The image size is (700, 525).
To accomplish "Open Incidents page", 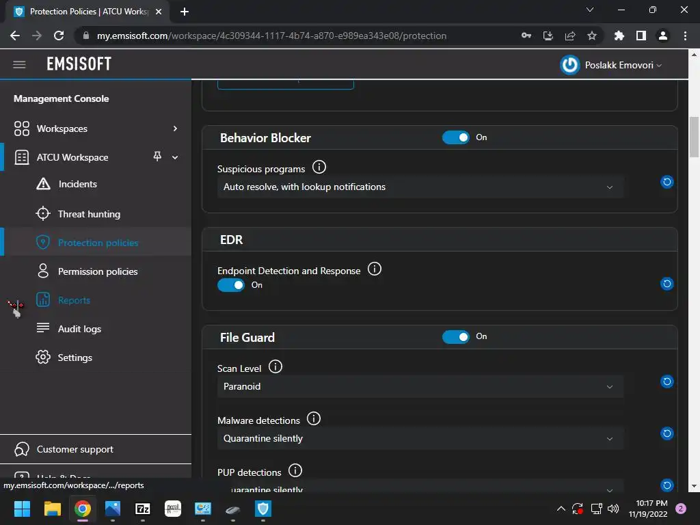I will click(x=78, y=184).
